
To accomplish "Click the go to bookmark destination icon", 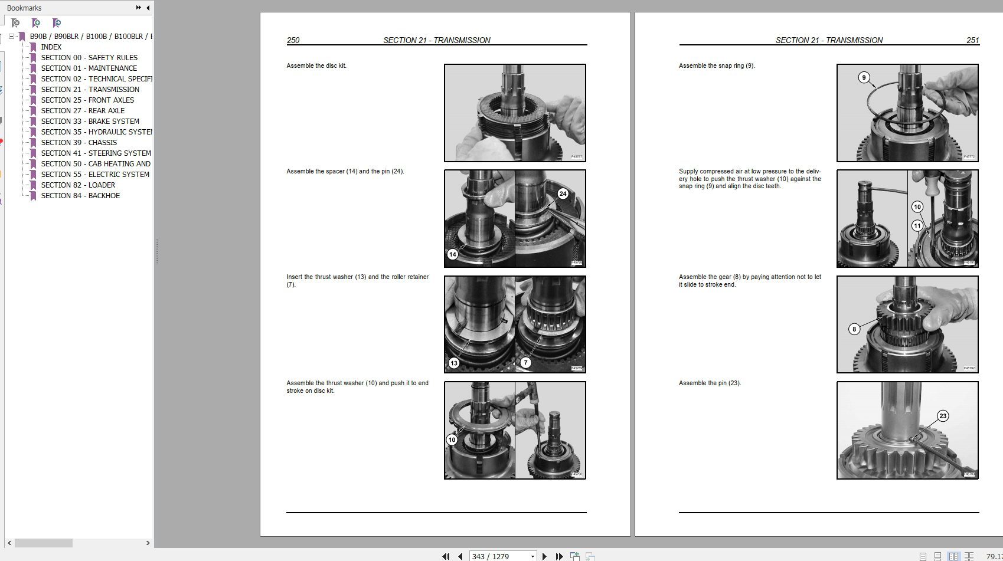I will [56, 23].
